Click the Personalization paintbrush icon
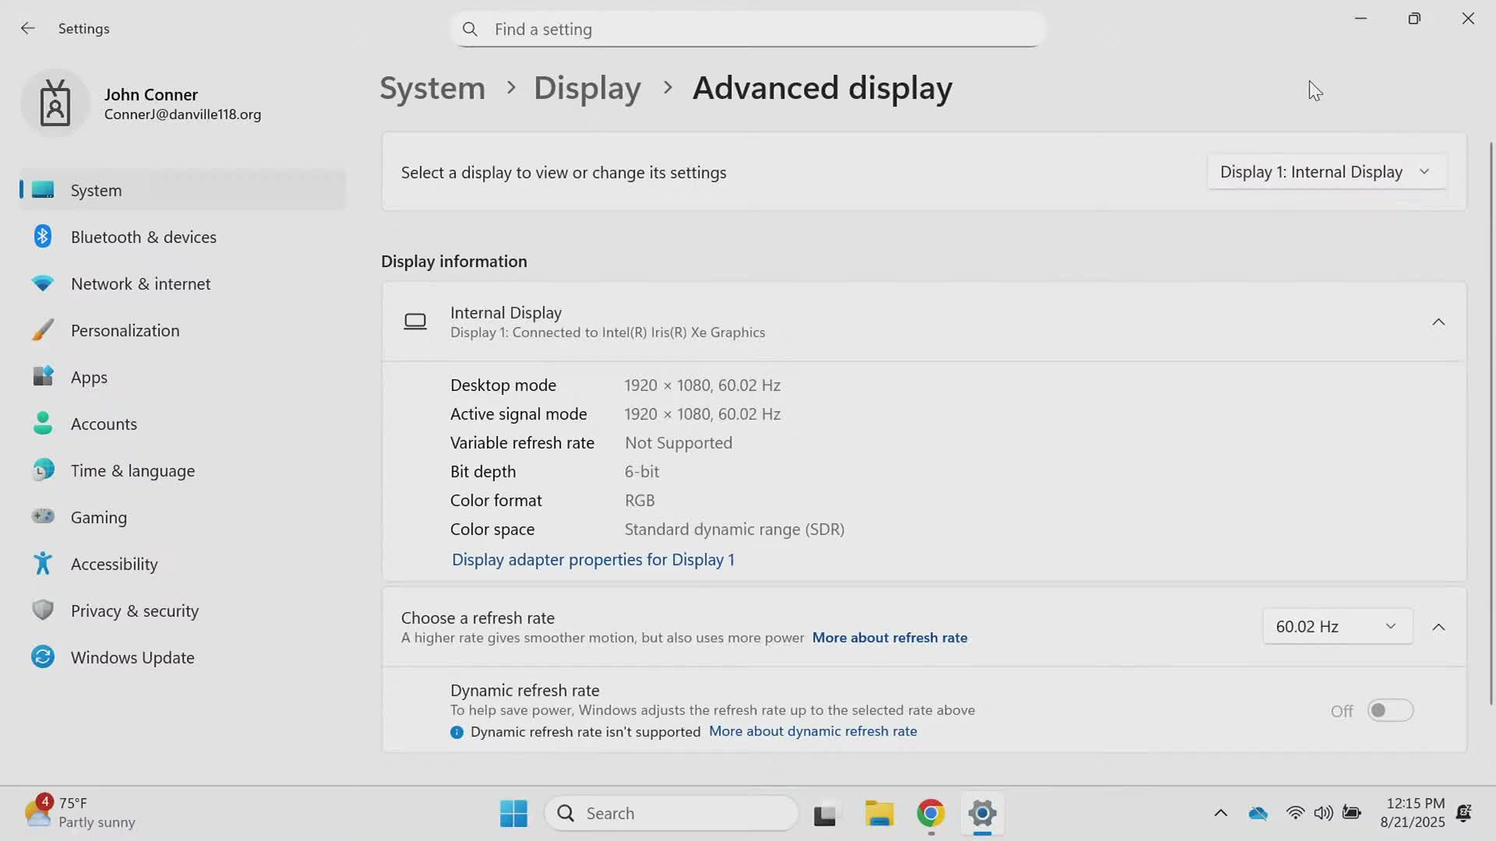Viewport: 1496px width, 841px height. pos(43,329)
